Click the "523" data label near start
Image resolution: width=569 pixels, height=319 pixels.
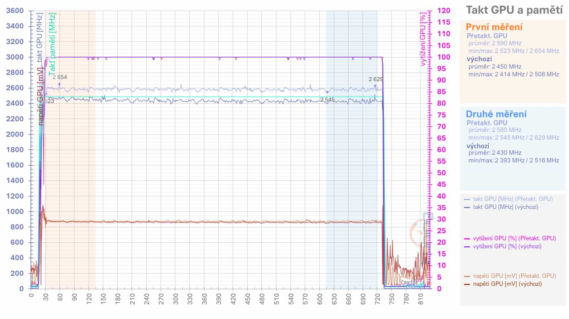(49, 101)
